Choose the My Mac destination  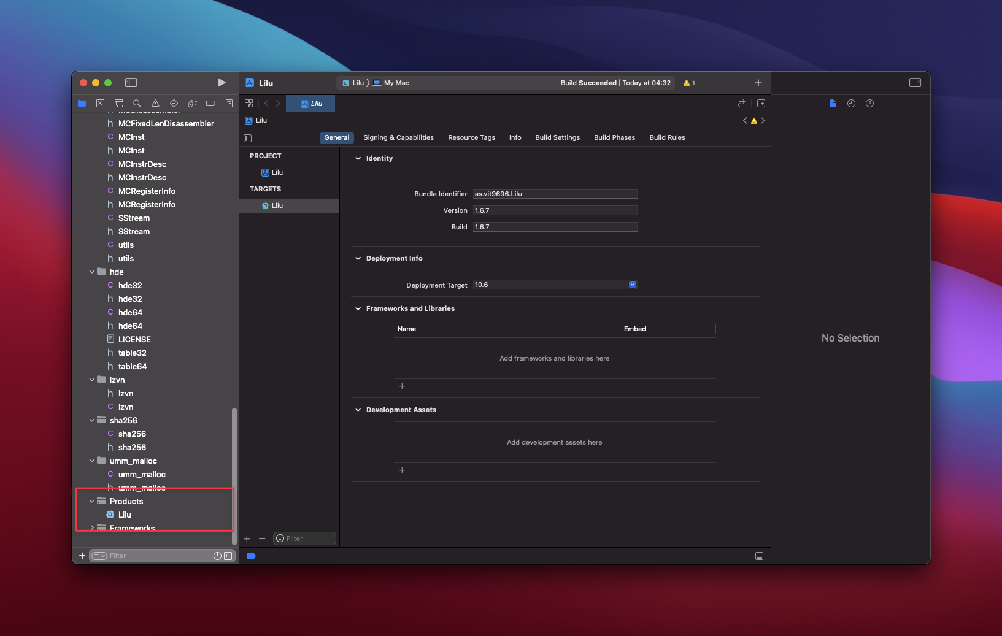click(391, 83)
